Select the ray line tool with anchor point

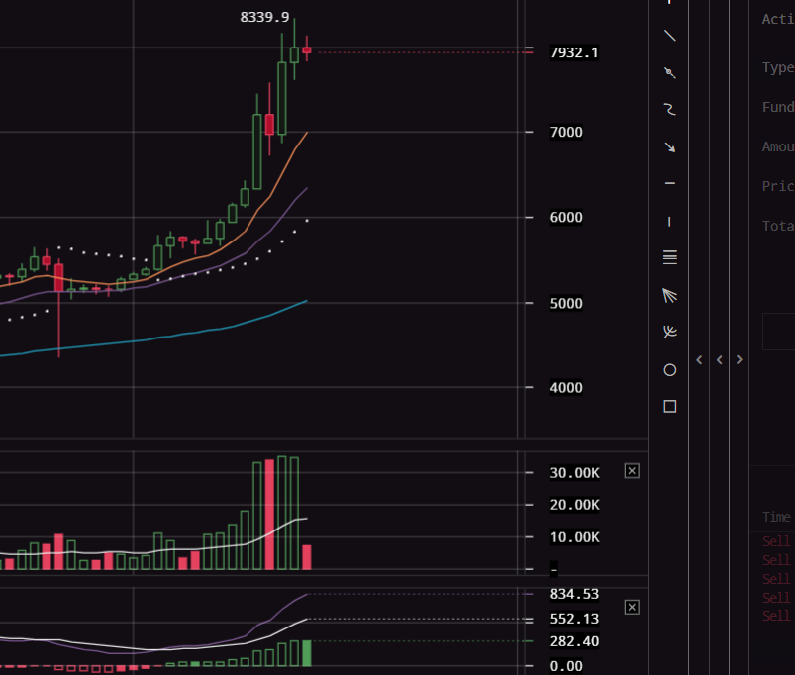(670, 73)
